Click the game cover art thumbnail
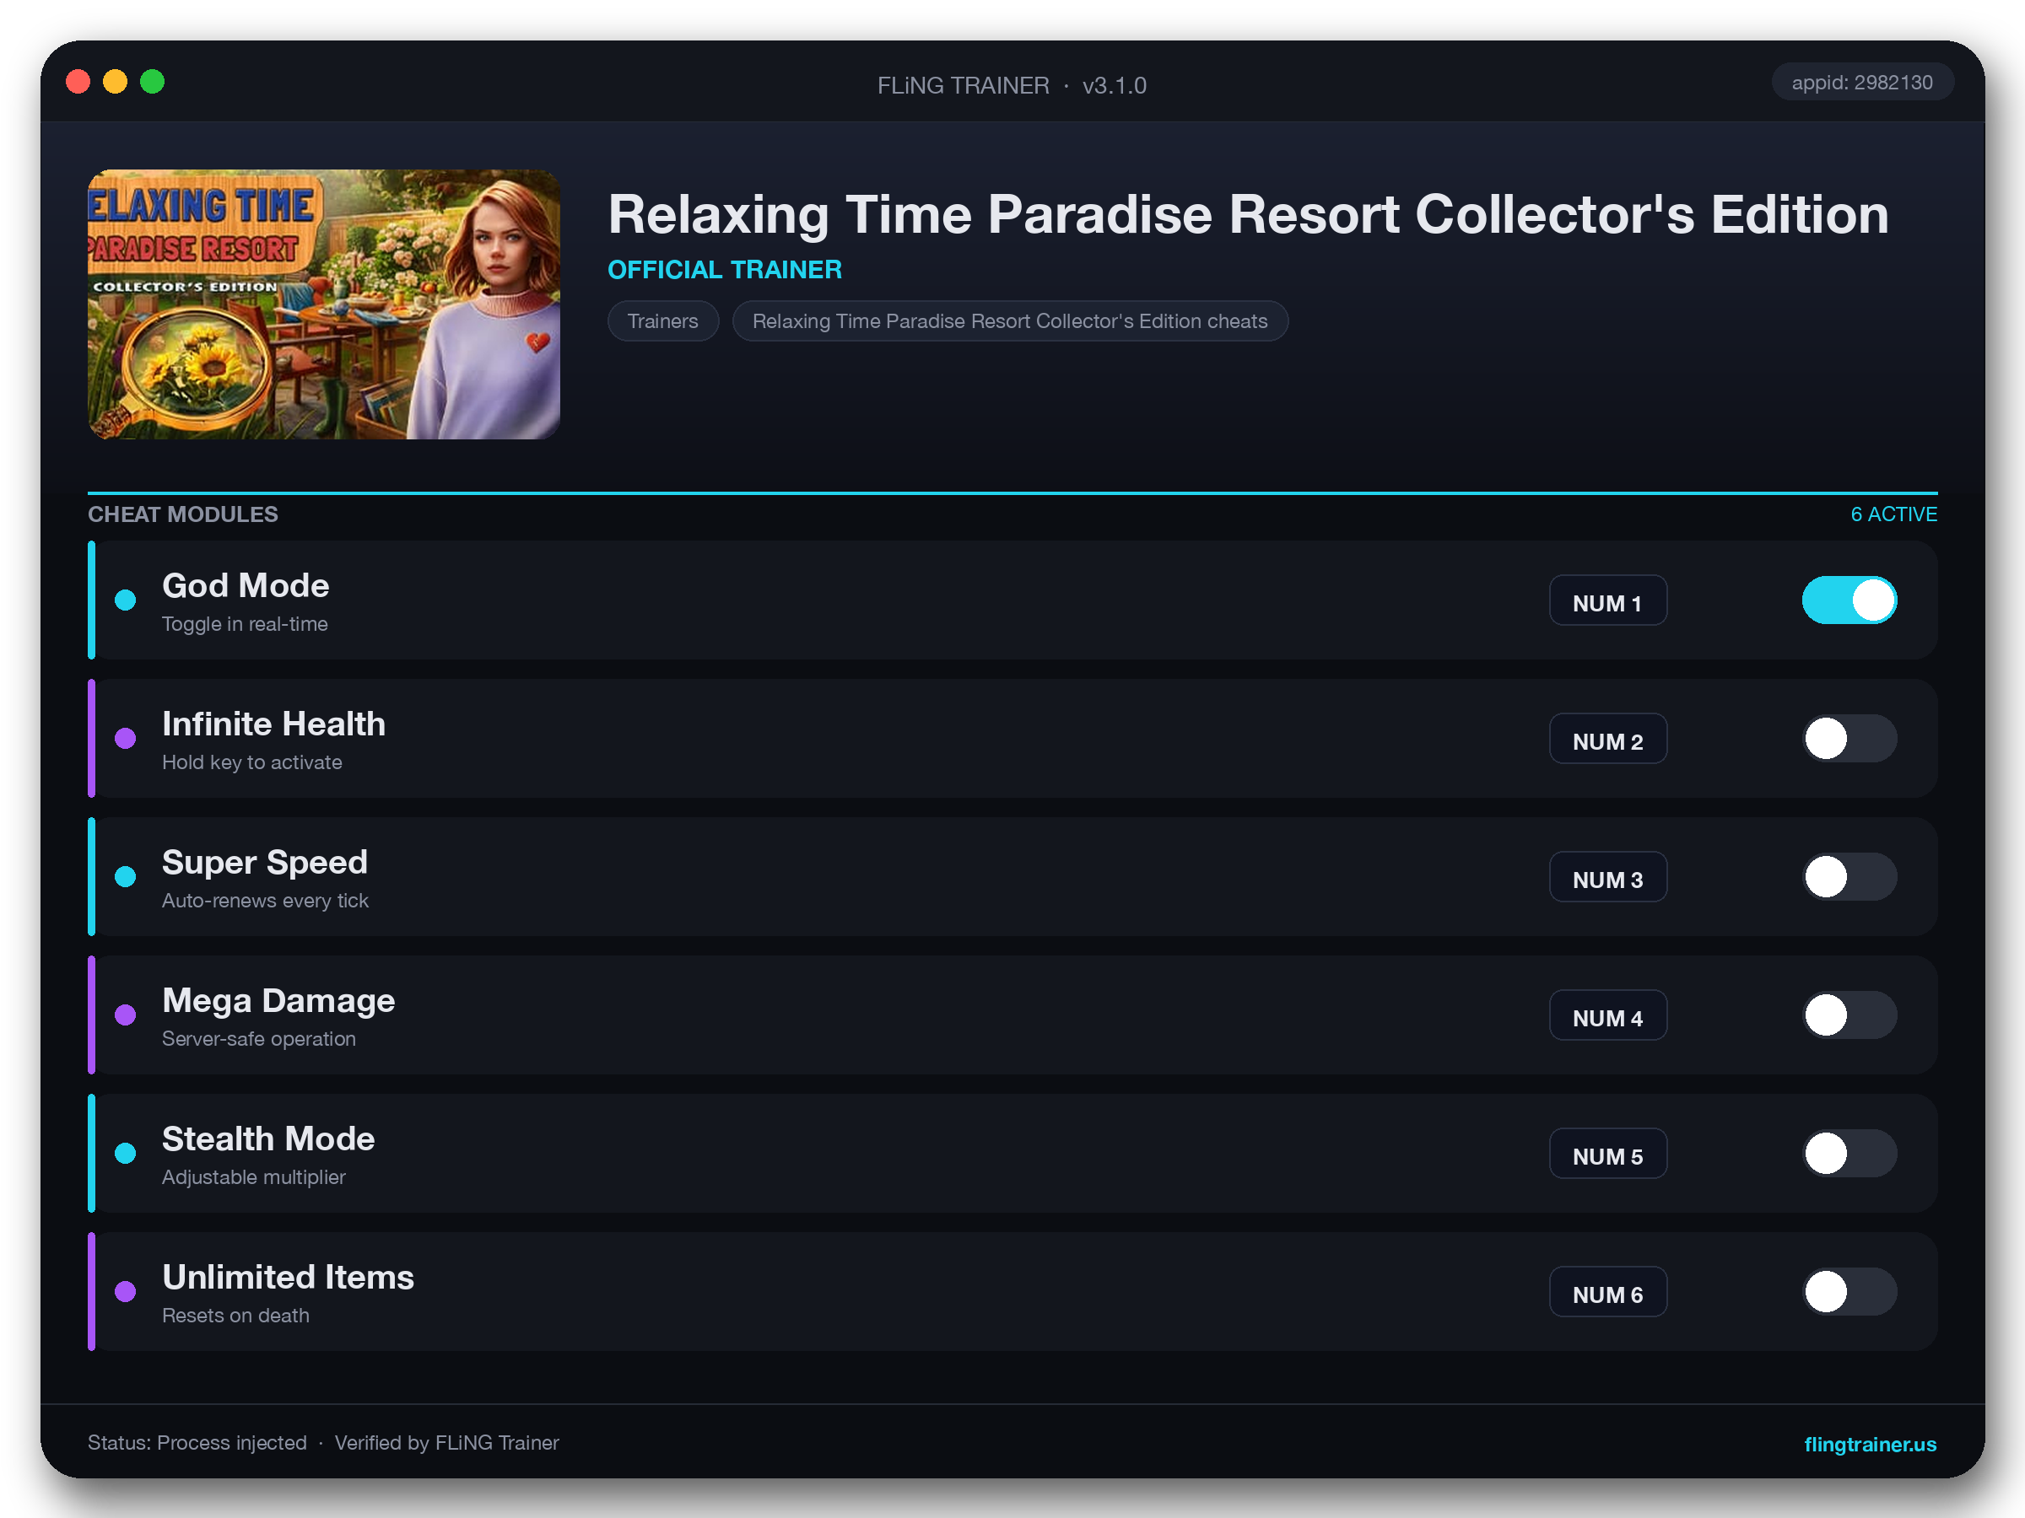The height and width of the screenshot is (1518, 2025). coord(324,304)
